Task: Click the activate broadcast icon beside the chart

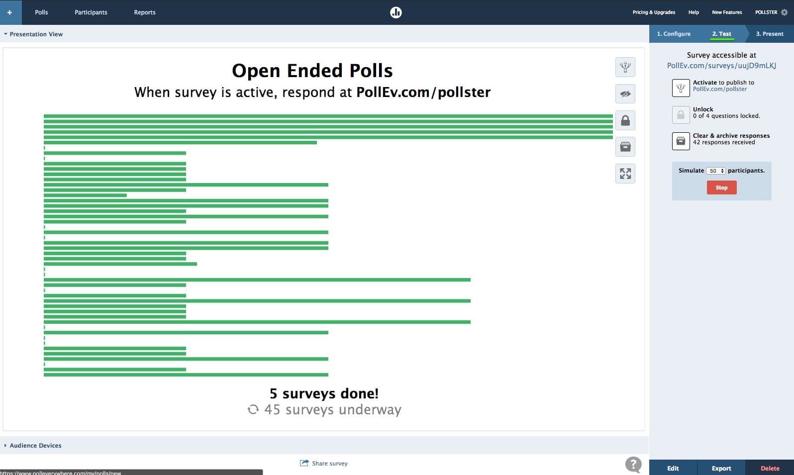Action: pos(625,67)
